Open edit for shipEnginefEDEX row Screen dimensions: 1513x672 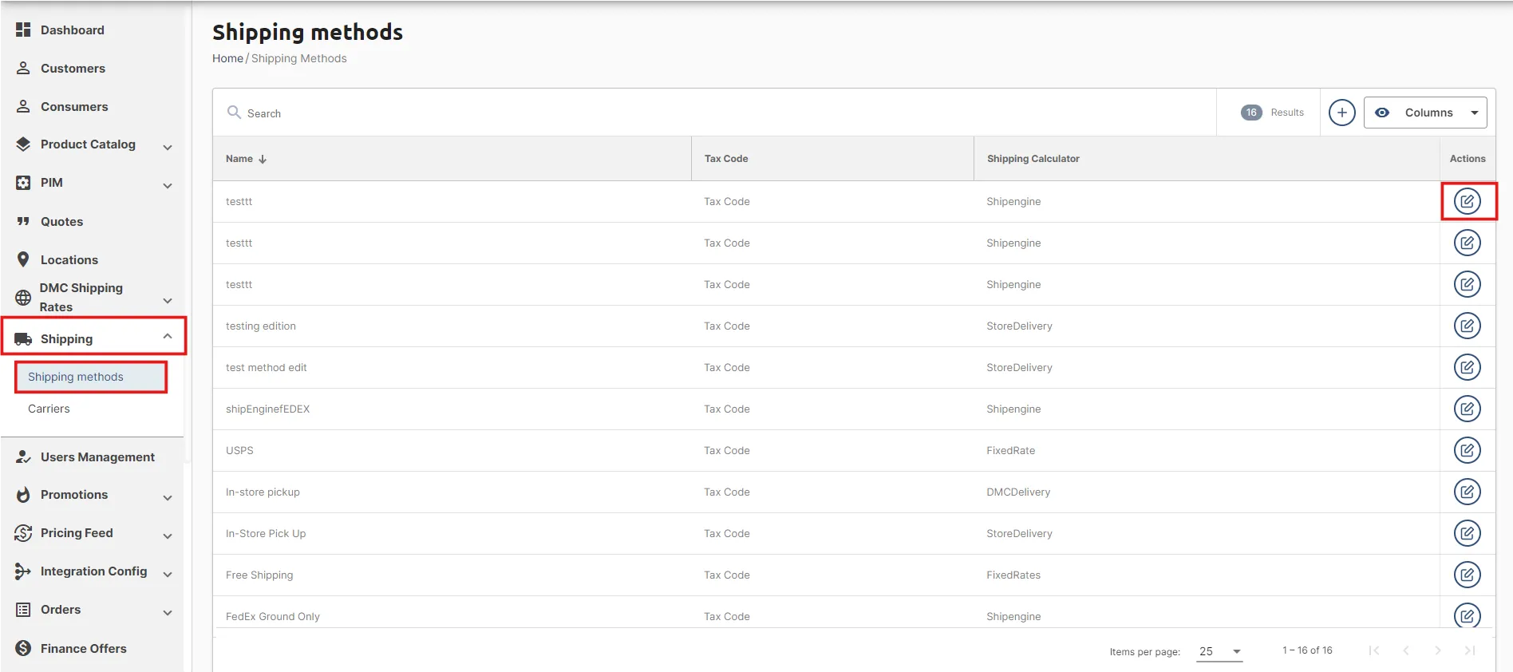pos(1467,409)
